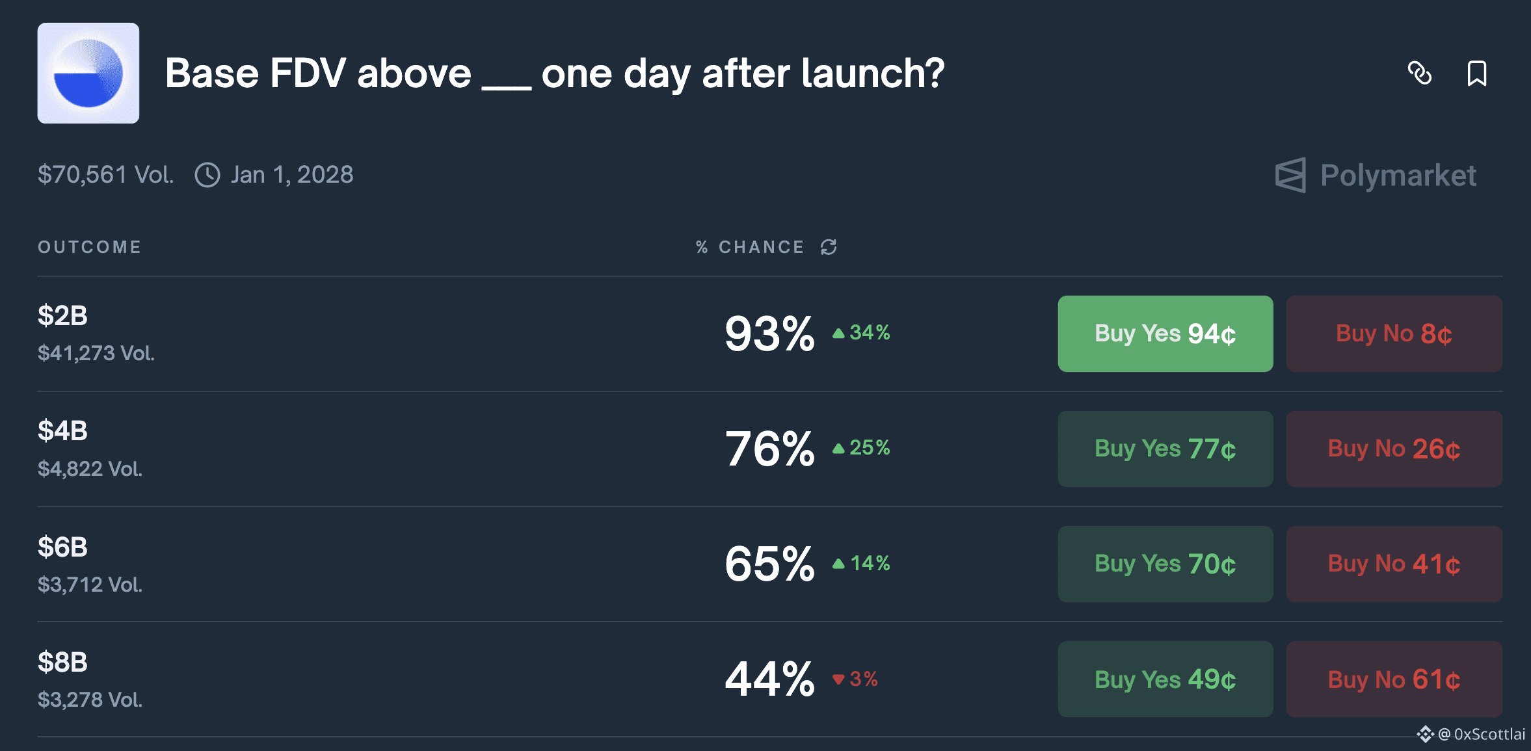The height and width of the screenshot is (751, 1531).
Task: Copy the market link via chain icon
Action: pyautogui.click(x=1419, y=73)
